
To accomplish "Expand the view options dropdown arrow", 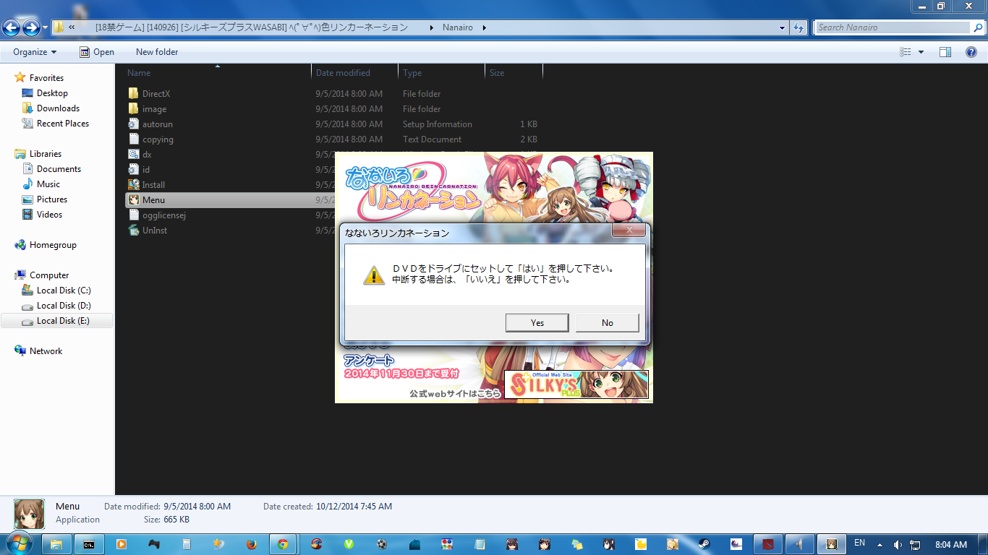I will click(x=921, y=52).
